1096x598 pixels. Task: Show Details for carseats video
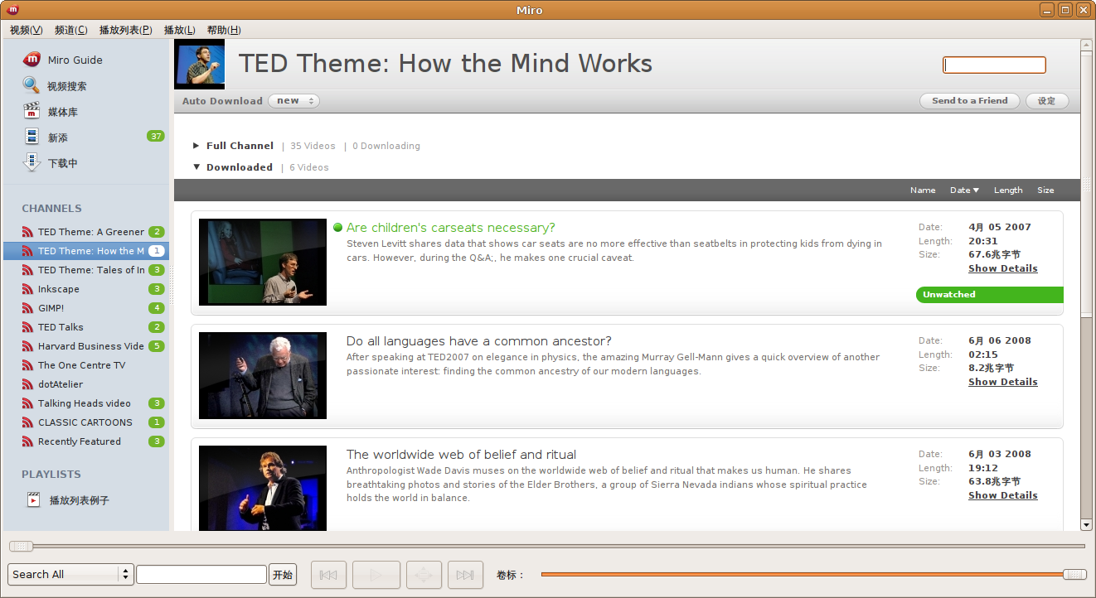[1002, 268]
